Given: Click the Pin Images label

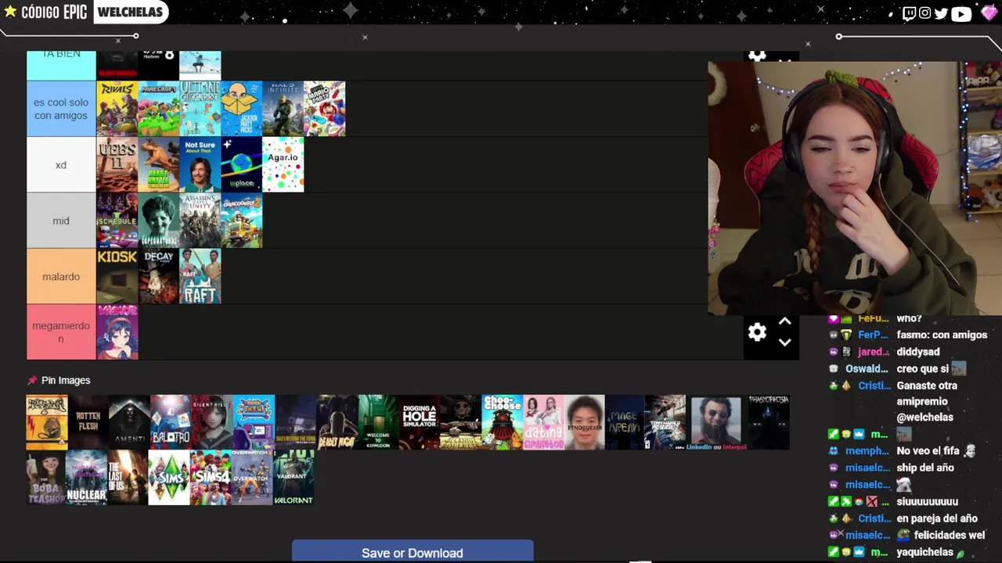Looking at the screenshot, I should 66,380.
